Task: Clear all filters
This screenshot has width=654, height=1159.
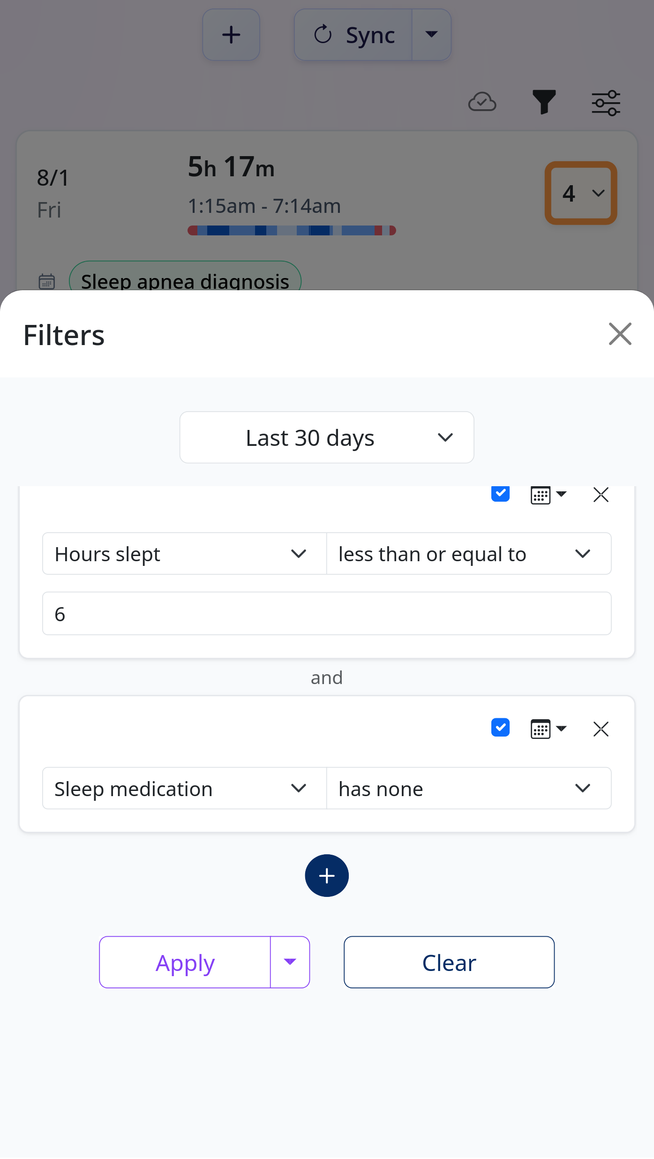Action: (x=448, y=962)
